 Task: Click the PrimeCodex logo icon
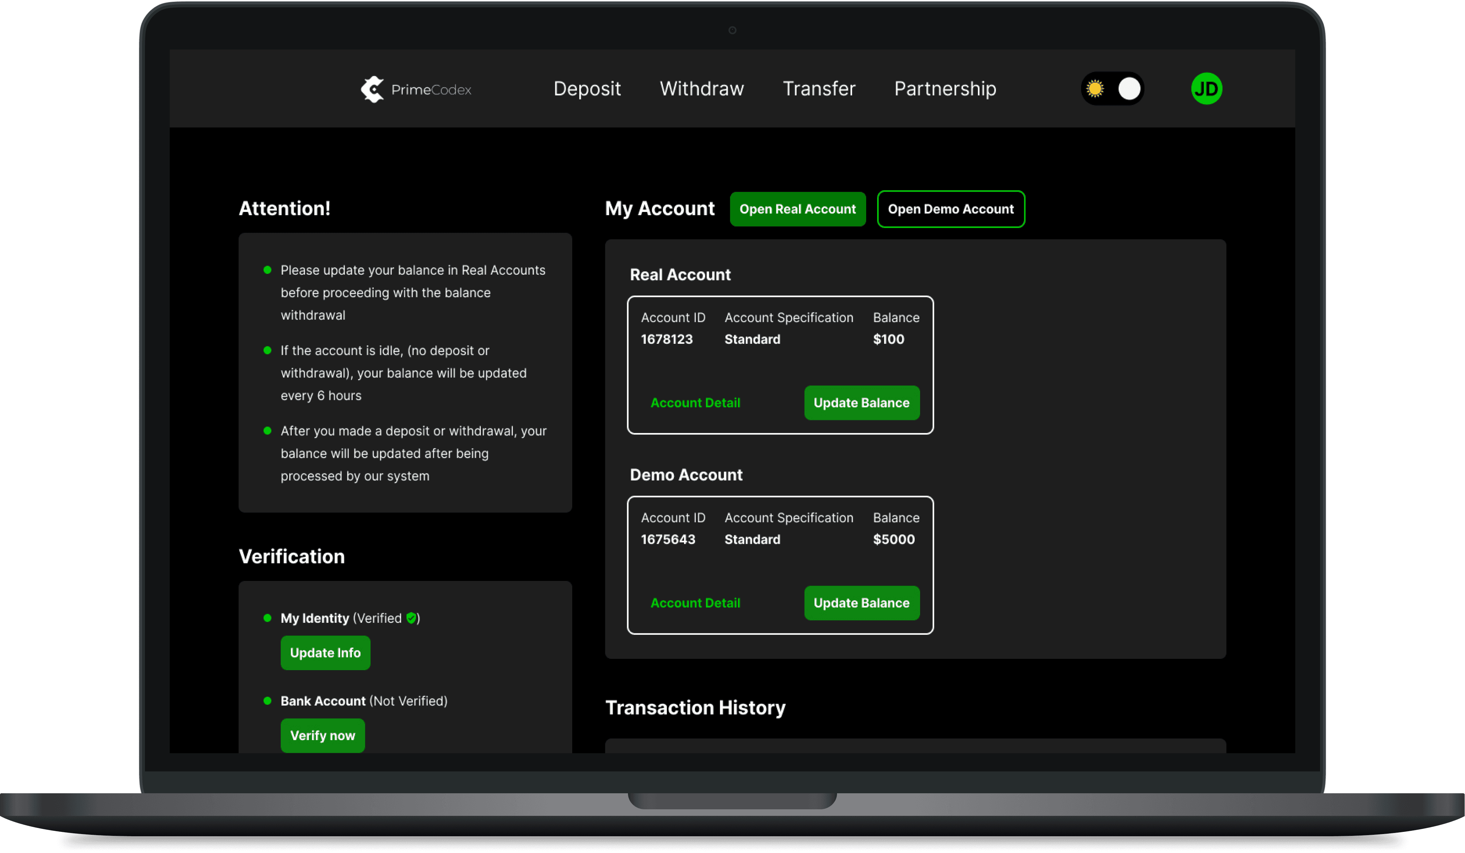(372, 89)
